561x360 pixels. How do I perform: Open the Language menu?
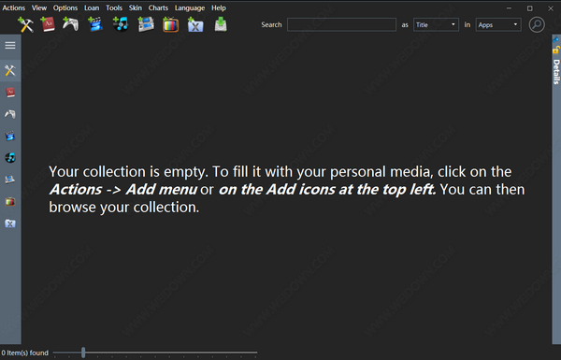pos(190,7)
